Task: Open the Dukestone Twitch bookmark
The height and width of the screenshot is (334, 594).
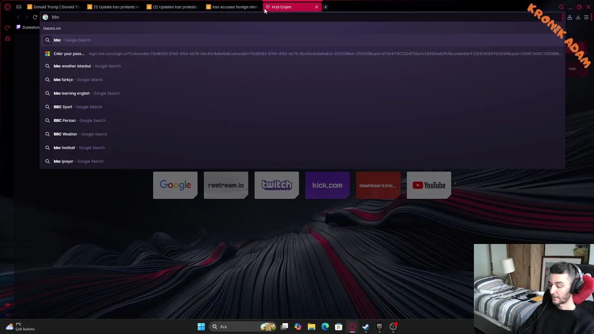Action: tap(28, 27)
